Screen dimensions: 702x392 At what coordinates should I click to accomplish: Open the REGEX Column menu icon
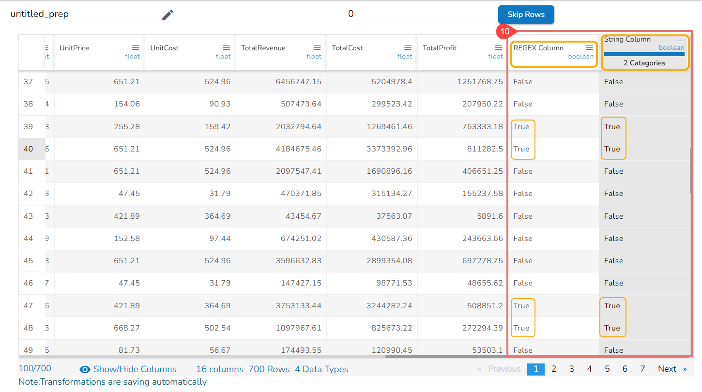click(x=589, y=47)
